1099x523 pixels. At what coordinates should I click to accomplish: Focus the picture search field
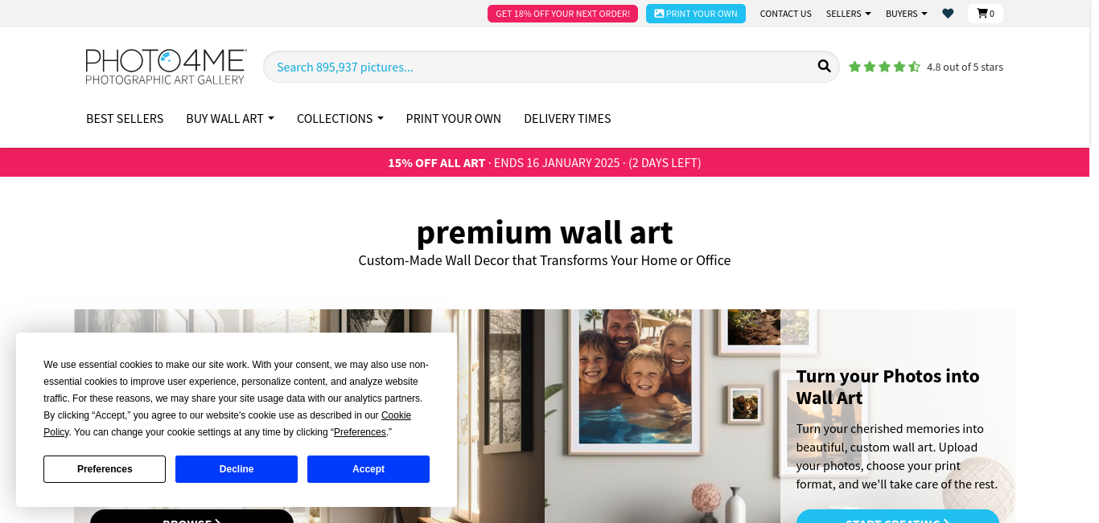(x=539, y=67)
